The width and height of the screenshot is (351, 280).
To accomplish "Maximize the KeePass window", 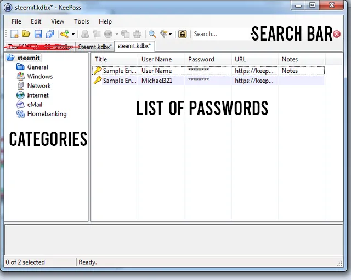I will [x=313, y=5].
